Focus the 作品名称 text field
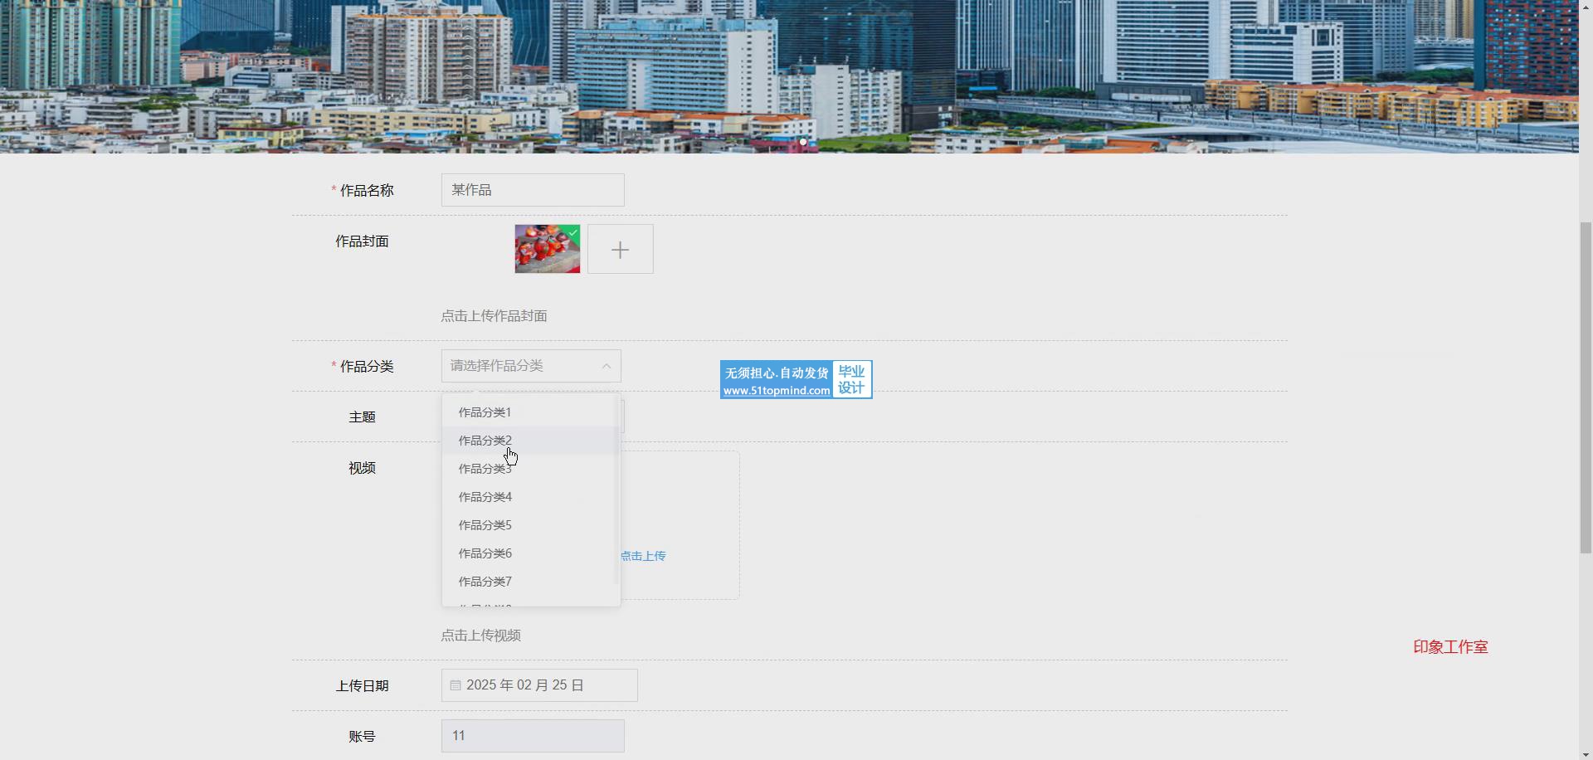The width and height of the screenshot is (1593, 760). [533, 190]
